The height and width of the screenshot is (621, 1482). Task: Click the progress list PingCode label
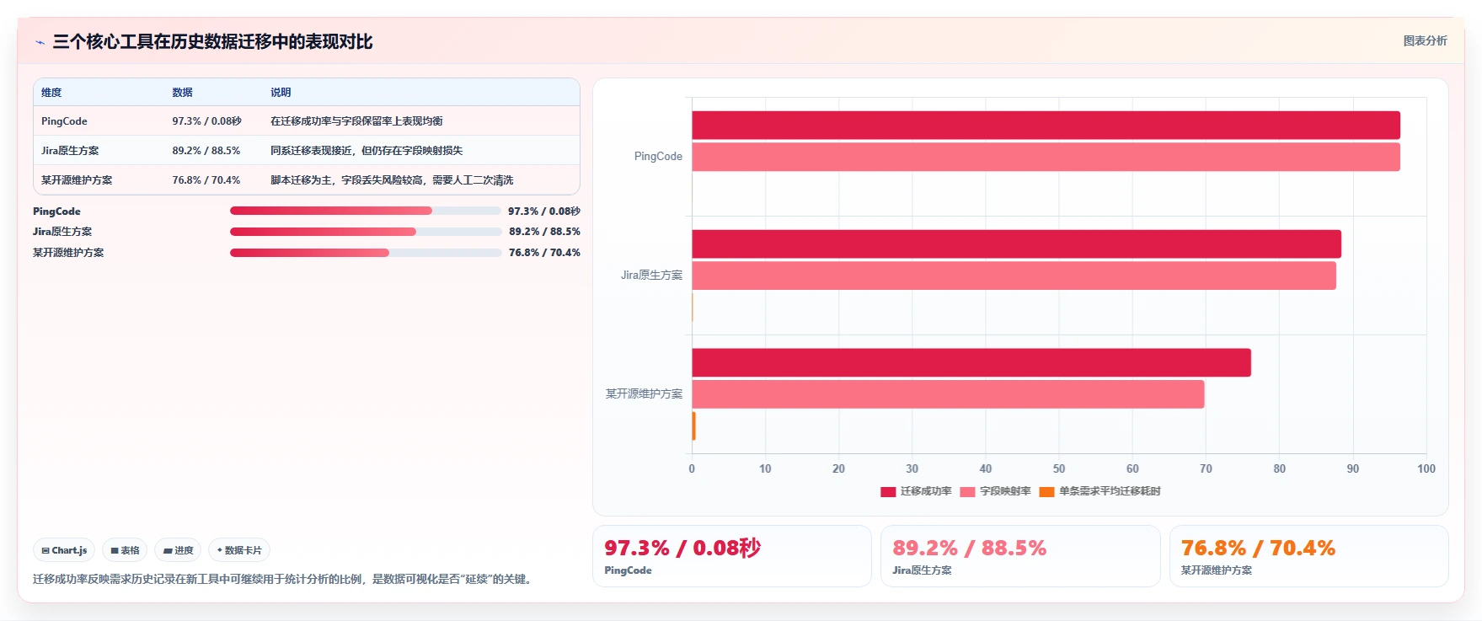(x=56, y=211)
